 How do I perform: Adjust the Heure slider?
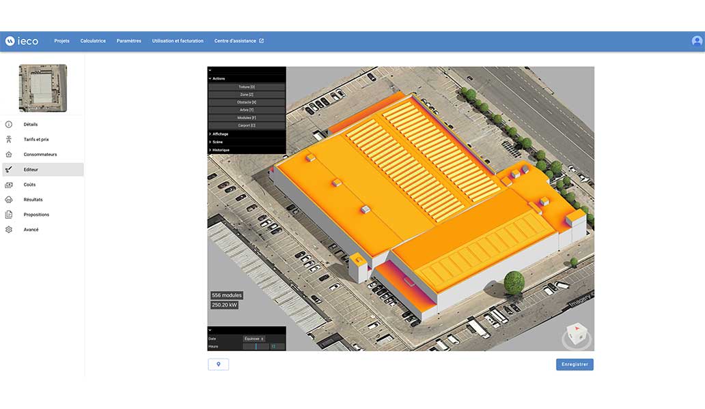[257, 346]
